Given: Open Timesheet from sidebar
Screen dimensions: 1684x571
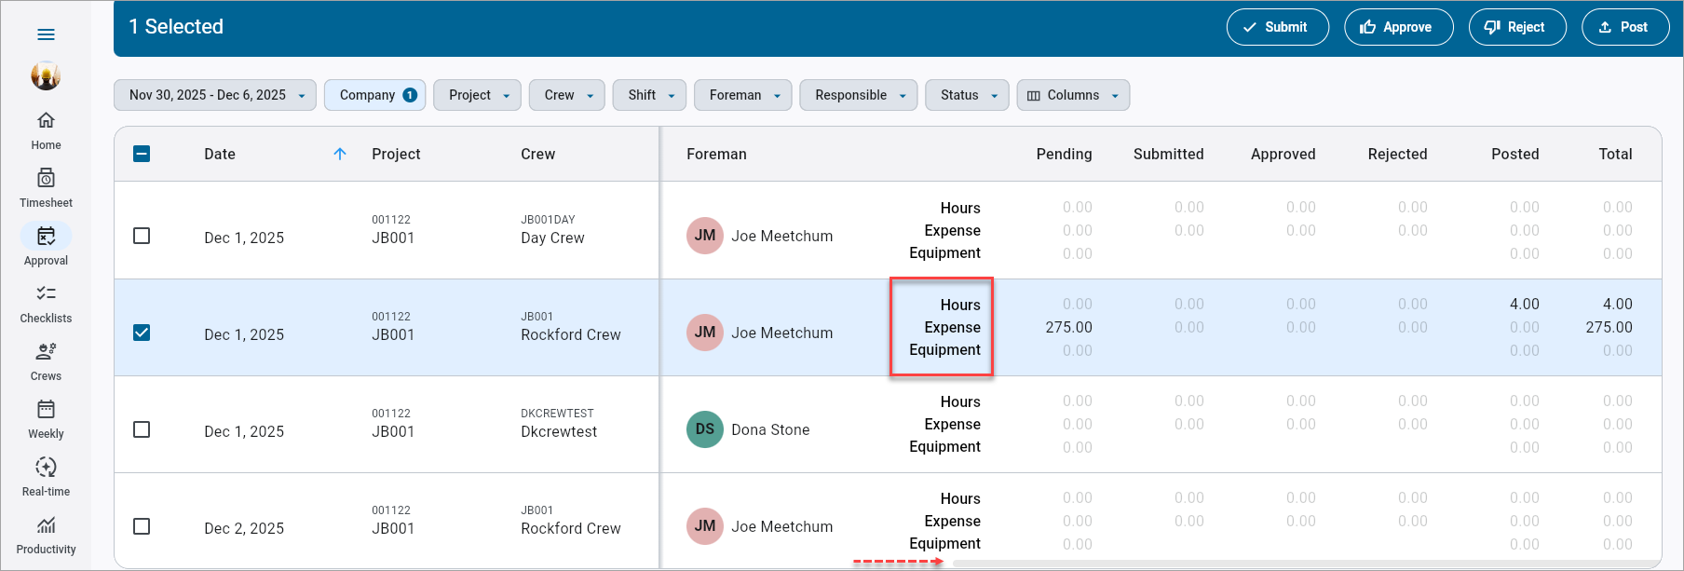Looking at the screenshot, I should [x=46, y=188].
